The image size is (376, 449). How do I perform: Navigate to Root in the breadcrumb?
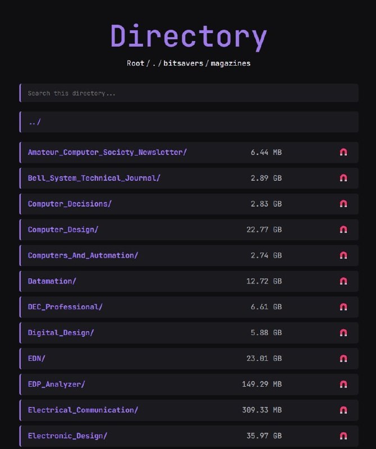pyautogui.click(x=135, y=63)
